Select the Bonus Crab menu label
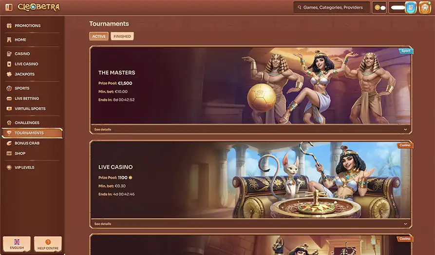The image size is (435, 255). [x=27, y=143]
